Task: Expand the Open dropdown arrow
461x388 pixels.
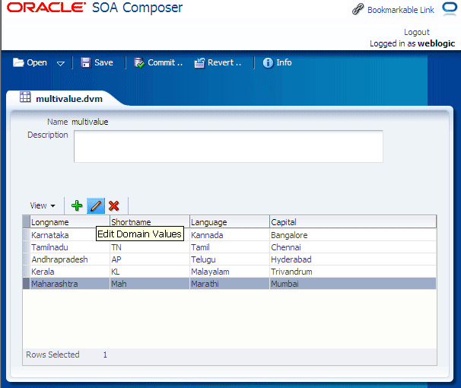Action: (61, 63)
